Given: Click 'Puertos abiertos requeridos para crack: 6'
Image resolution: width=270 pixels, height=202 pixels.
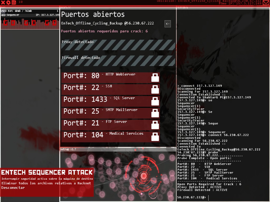Looking at the screenshot, I should [104, 31].
